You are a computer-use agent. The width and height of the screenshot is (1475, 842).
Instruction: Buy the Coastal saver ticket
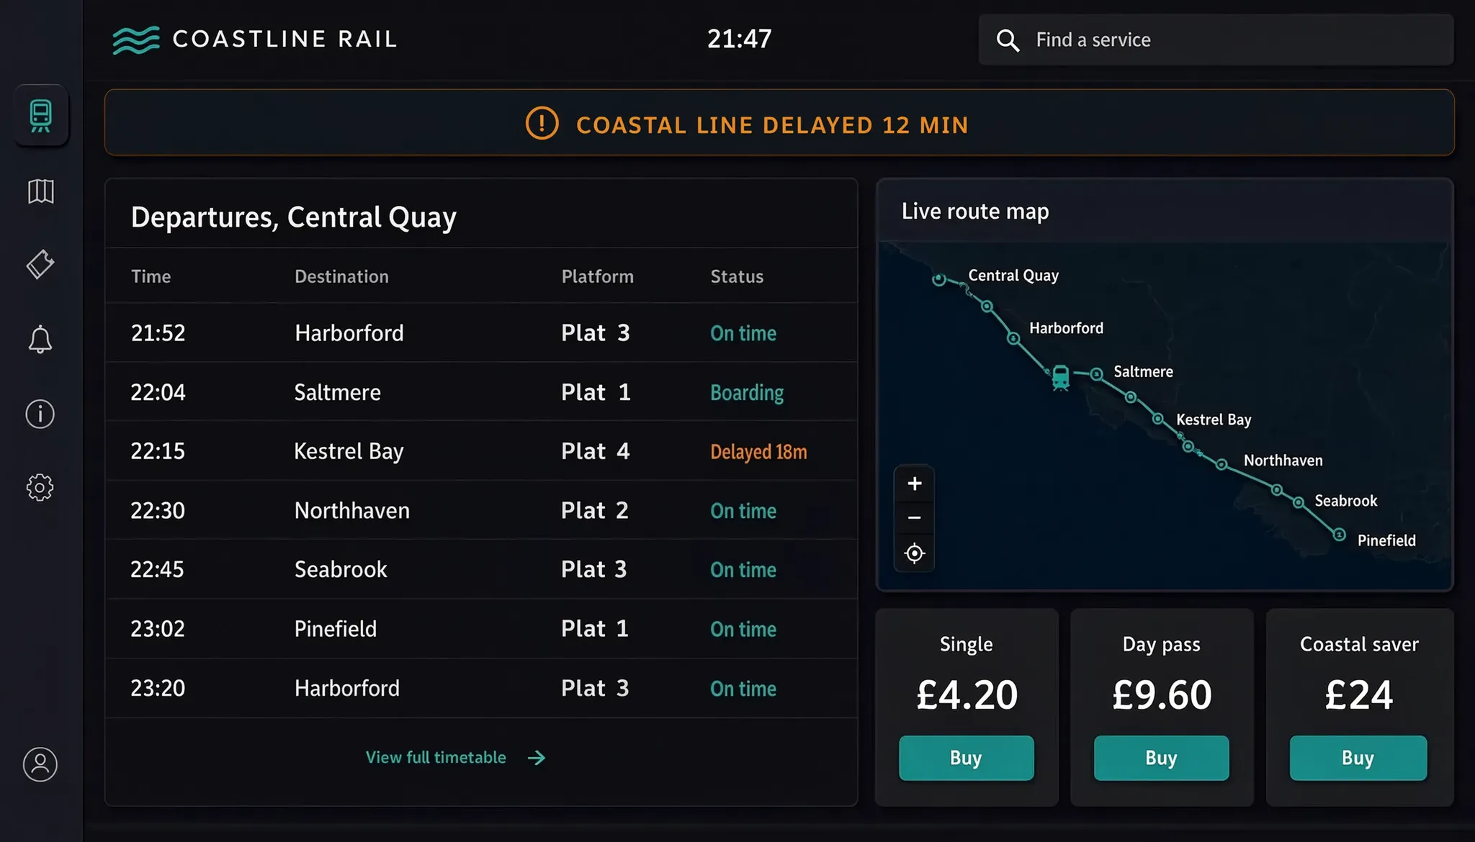coord(1358,758)
